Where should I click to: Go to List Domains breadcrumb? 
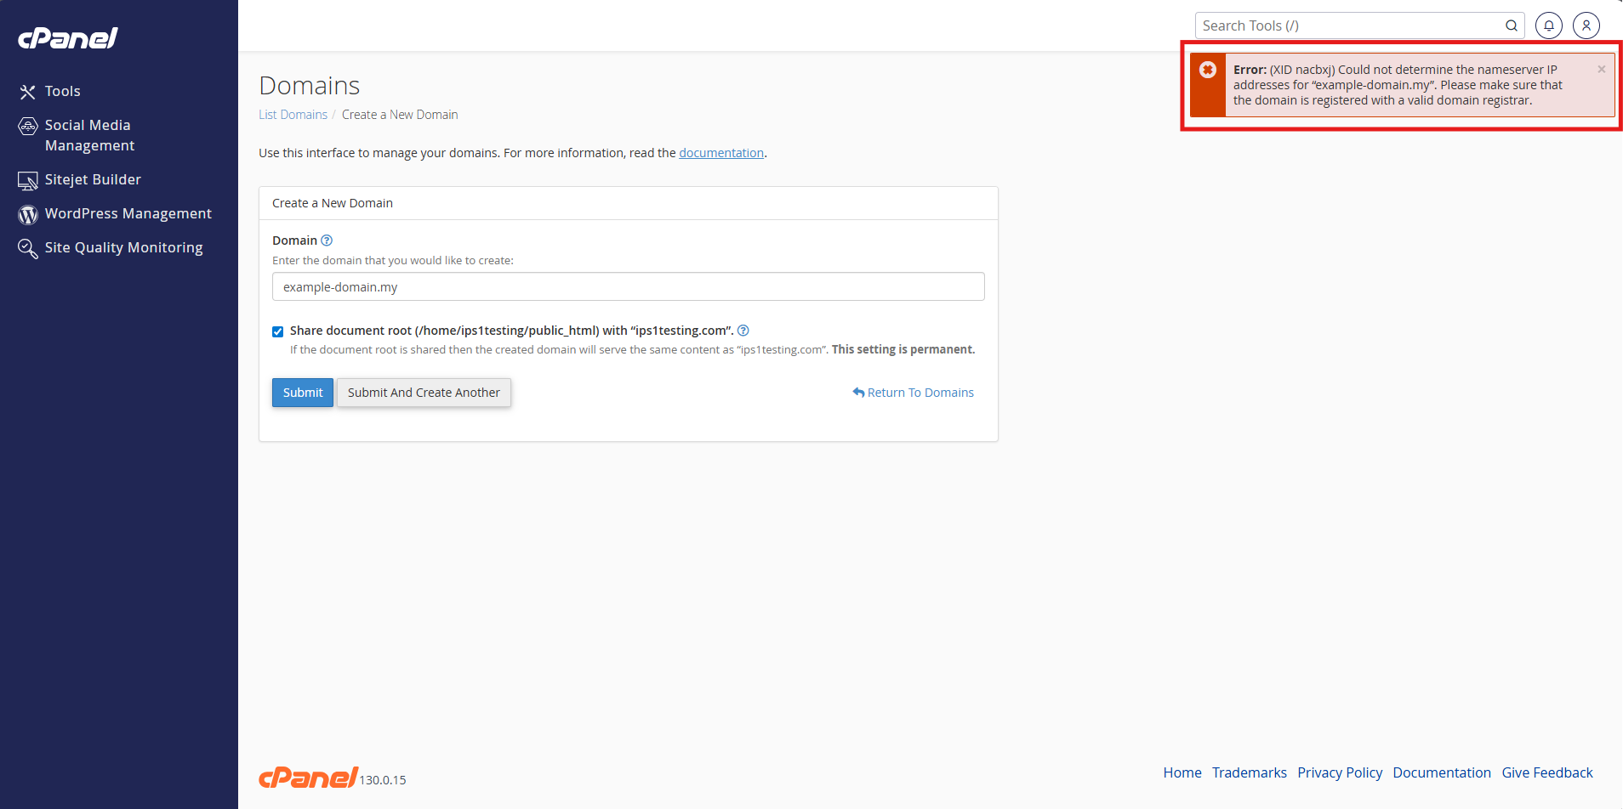[293, 115]
